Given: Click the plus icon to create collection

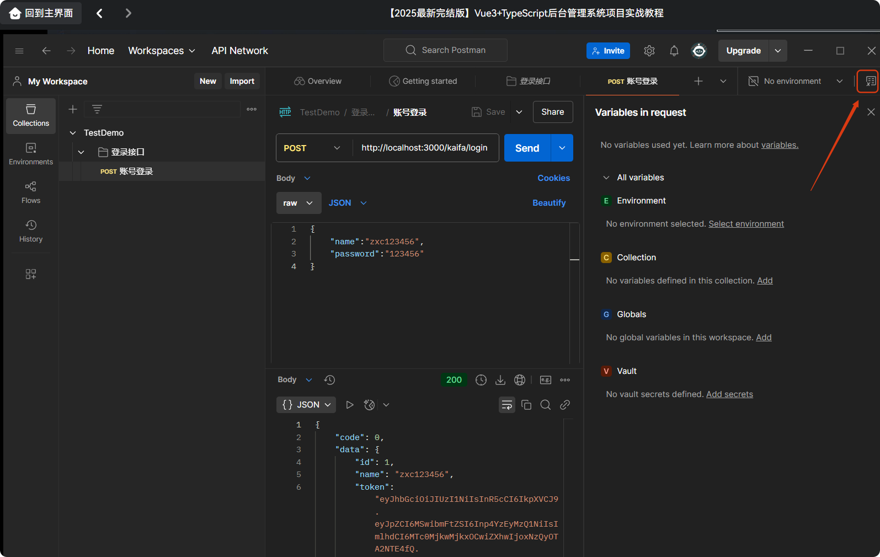Looking at the screenshot, I should tap(73, 109).
